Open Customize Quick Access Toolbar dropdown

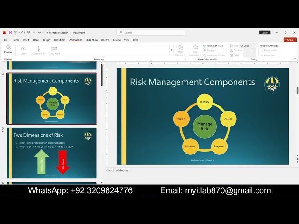[x=34, y=33]
